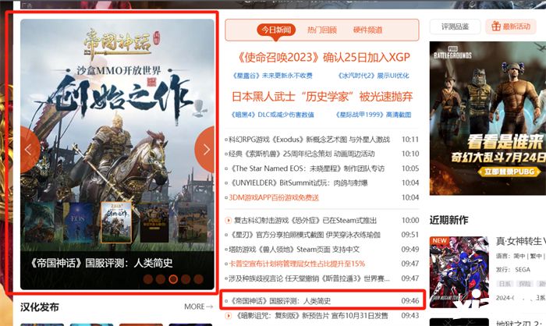
Task: Open news 科幻RPG游戏《Exodus》新概念艺术图
Action: click(309, 140)
